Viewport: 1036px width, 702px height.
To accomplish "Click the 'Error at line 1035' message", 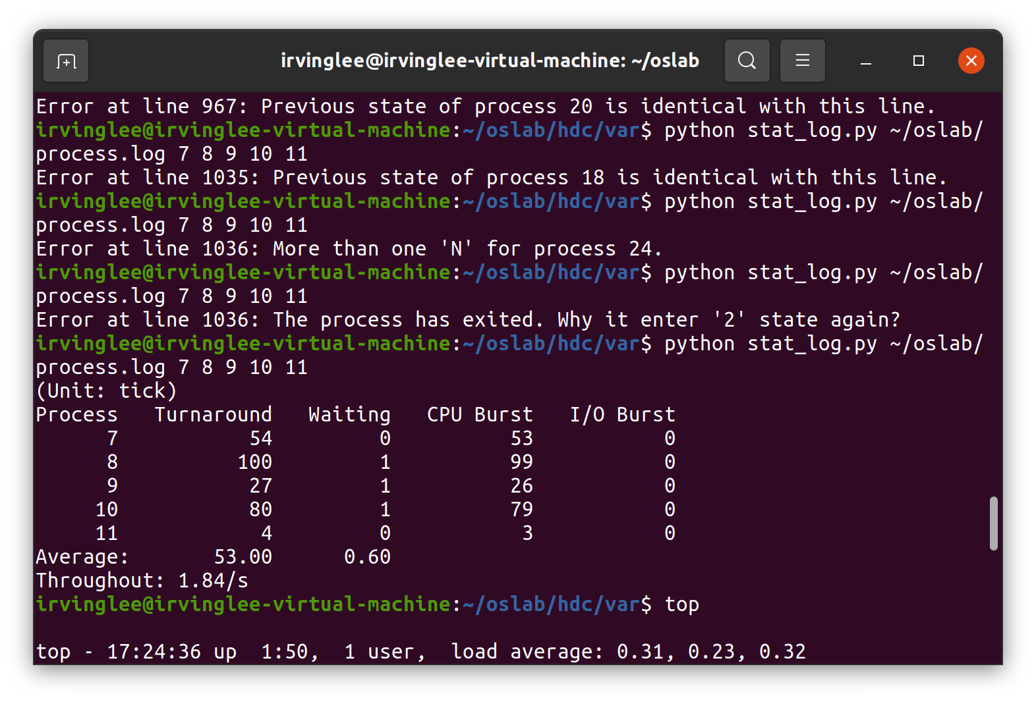I will tap(491, 177).
